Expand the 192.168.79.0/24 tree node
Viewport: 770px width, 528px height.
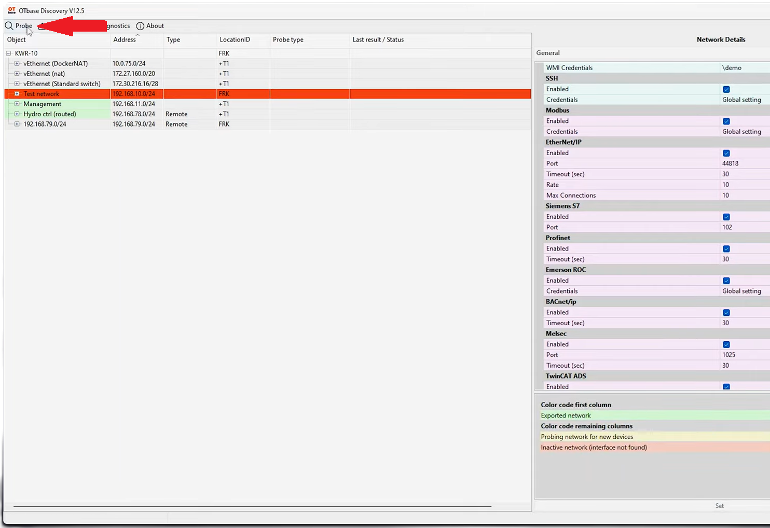pyautogui.click(x=17, y=124)
